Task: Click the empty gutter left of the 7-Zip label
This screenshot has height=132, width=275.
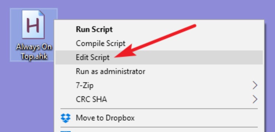Action: point(66,85)
